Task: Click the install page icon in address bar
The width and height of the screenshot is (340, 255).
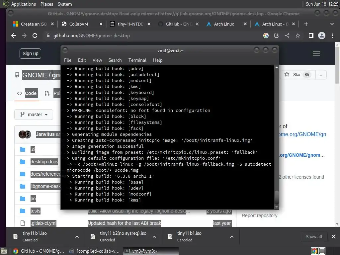Action: click(x=277, y=36)
